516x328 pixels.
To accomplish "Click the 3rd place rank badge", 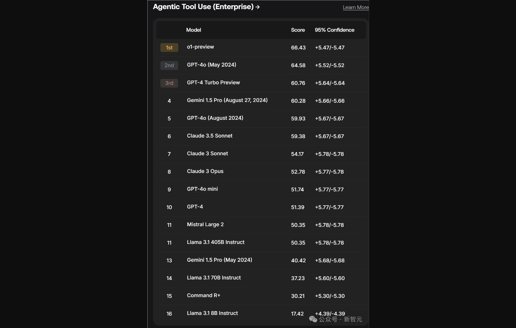I will pos(169,83).
